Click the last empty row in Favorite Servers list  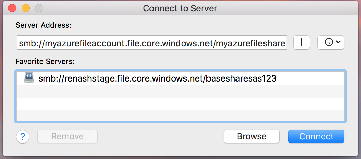pos(180,116)
